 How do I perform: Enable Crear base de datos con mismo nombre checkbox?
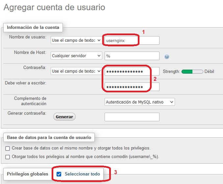8,148
